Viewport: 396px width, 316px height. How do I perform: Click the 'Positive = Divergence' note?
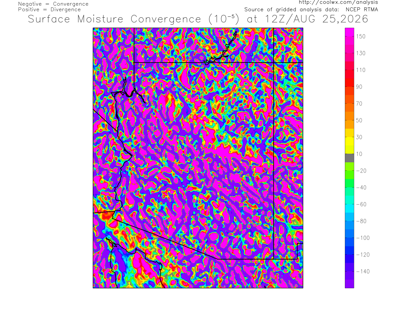(49, 10)
